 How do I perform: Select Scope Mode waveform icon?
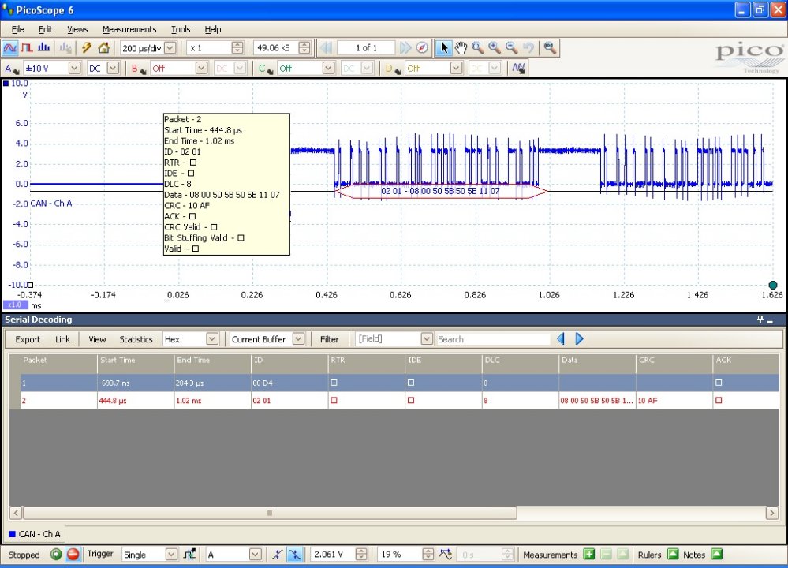click(10, 48)
